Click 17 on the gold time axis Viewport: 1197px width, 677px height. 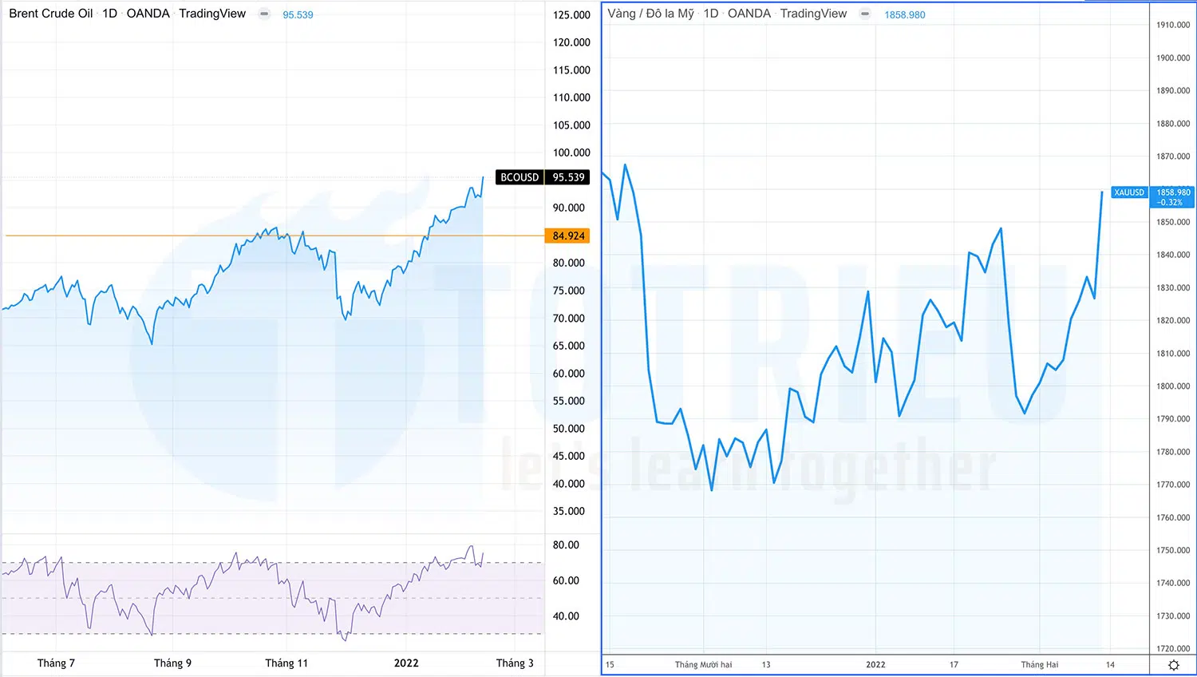point(954,665)
